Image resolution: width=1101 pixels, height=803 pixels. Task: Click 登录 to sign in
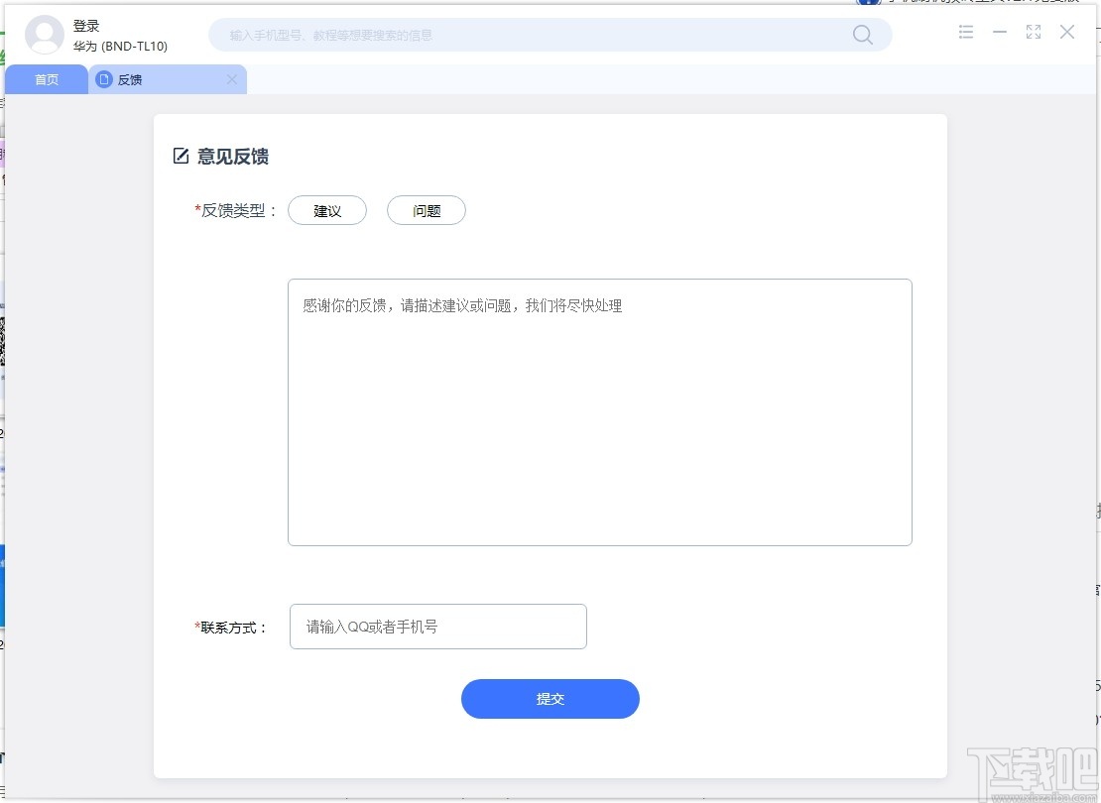pos(88,25)
